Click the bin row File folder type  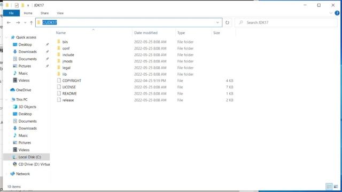[185, 42]
